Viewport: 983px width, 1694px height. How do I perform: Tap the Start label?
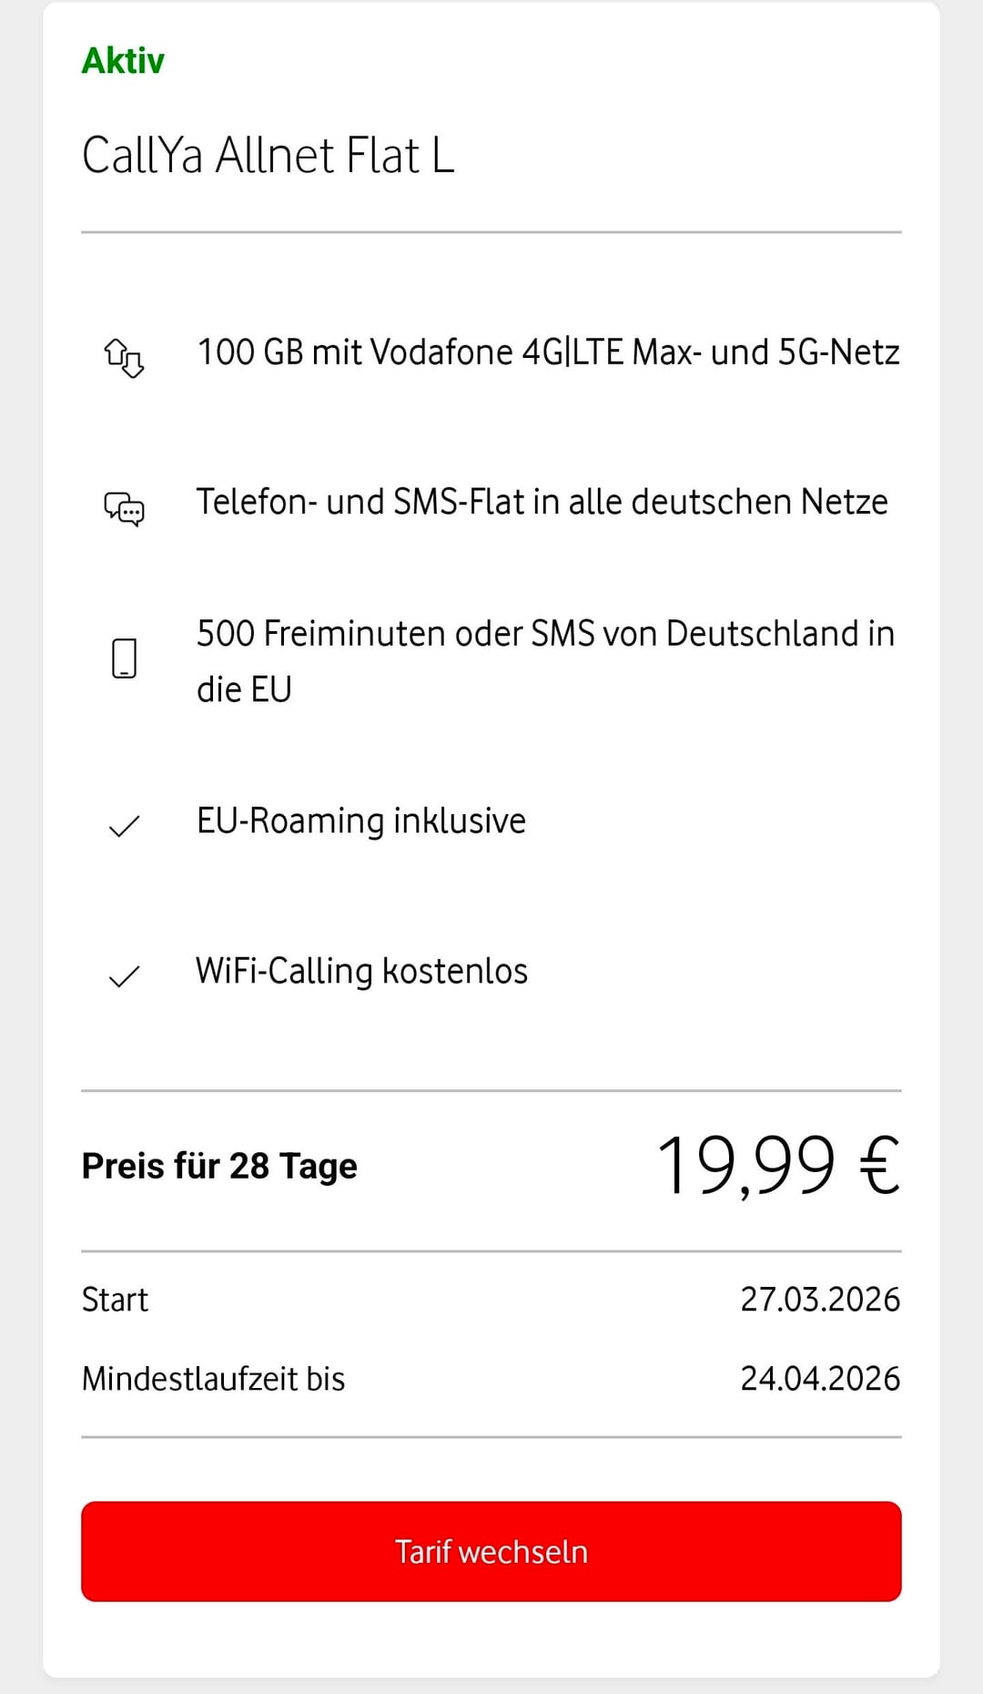pos(115,1300)
